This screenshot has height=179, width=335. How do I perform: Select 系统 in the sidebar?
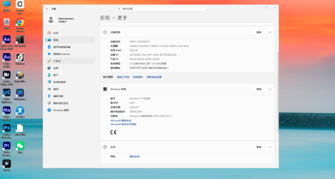click(x=70, y=40)
